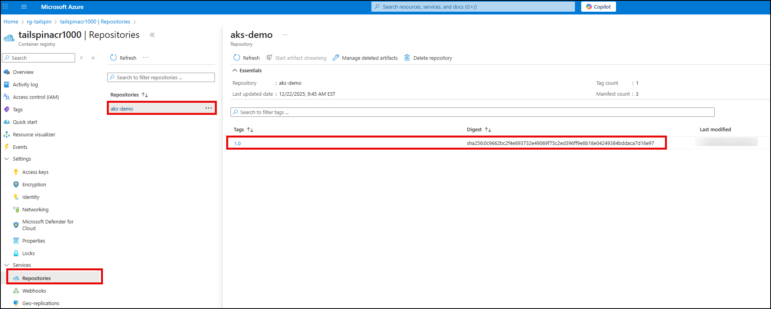Screen dimensions: 771x309
Task: Open Events menu item
Action: click(20, 147)
